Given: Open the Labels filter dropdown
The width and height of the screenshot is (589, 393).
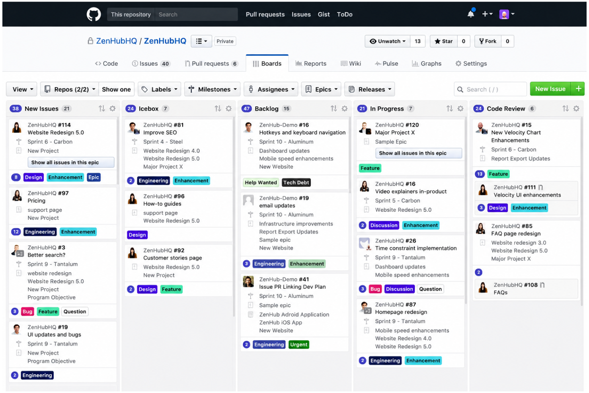Looking at the screenshot, I should 160,89.
